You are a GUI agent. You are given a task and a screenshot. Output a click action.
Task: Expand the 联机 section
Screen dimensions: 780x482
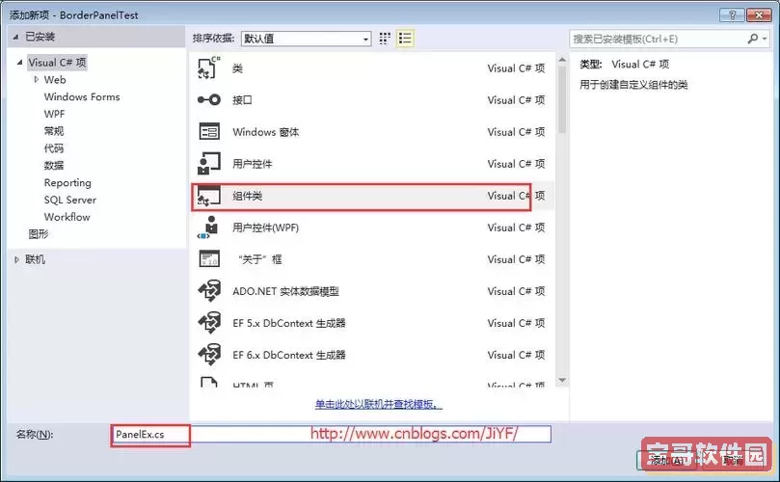point(16,259)
